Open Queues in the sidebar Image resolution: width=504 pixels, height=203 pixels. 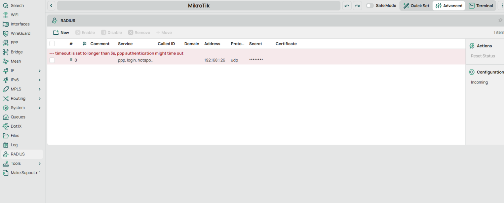(18, 117)
